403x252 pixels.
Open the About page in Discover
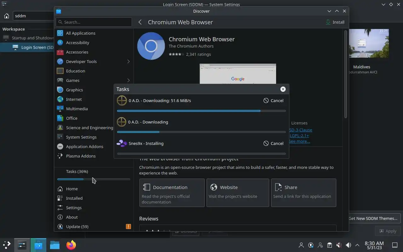94,217
